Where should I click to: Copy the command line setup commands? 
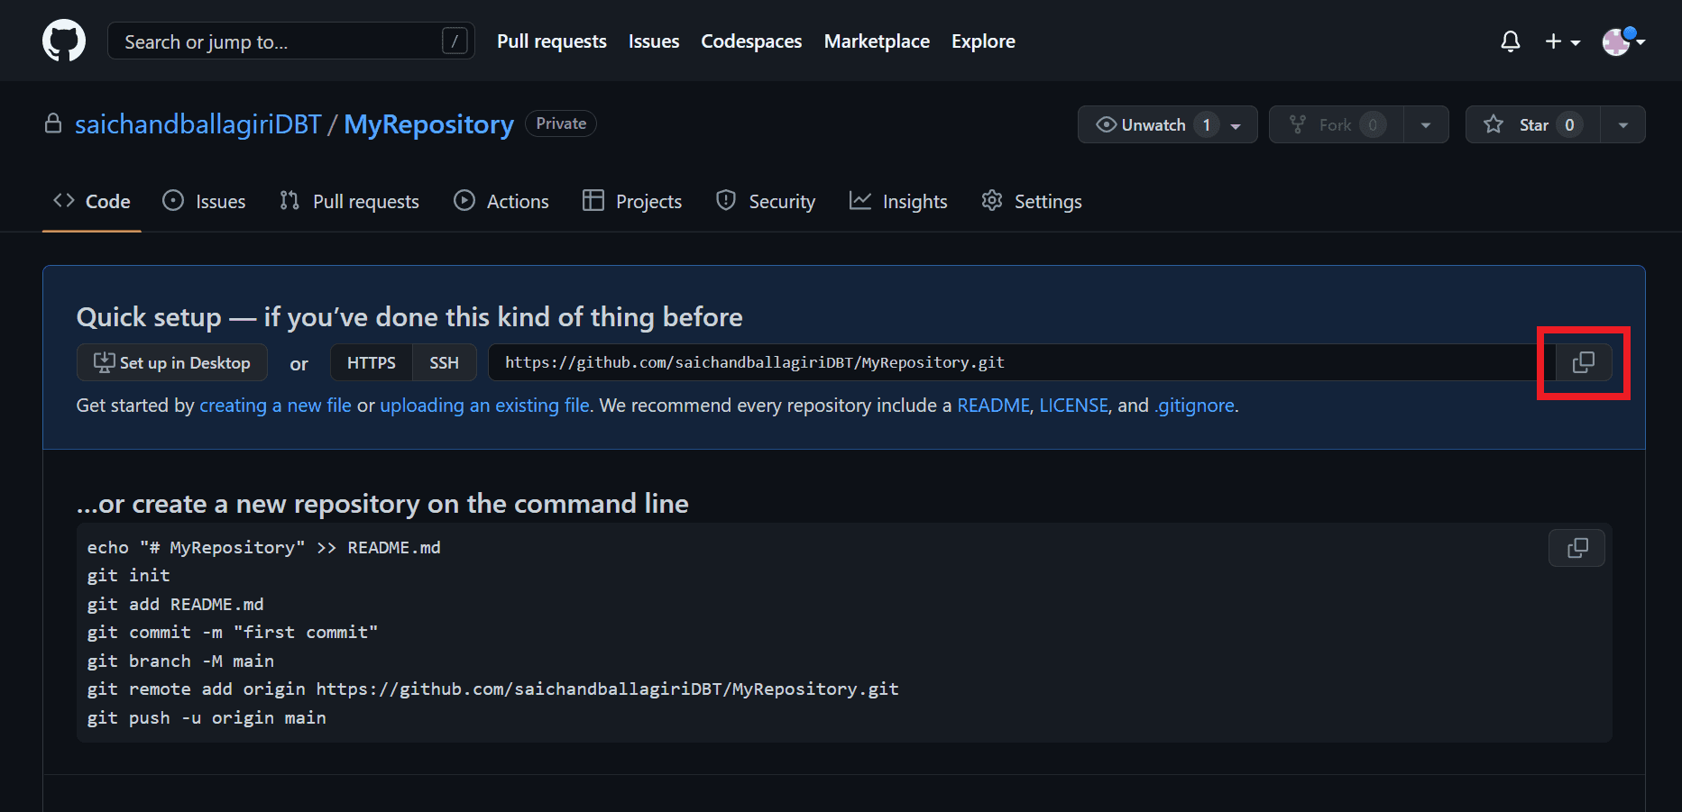pyautogui.click(x=1576, y=548)
